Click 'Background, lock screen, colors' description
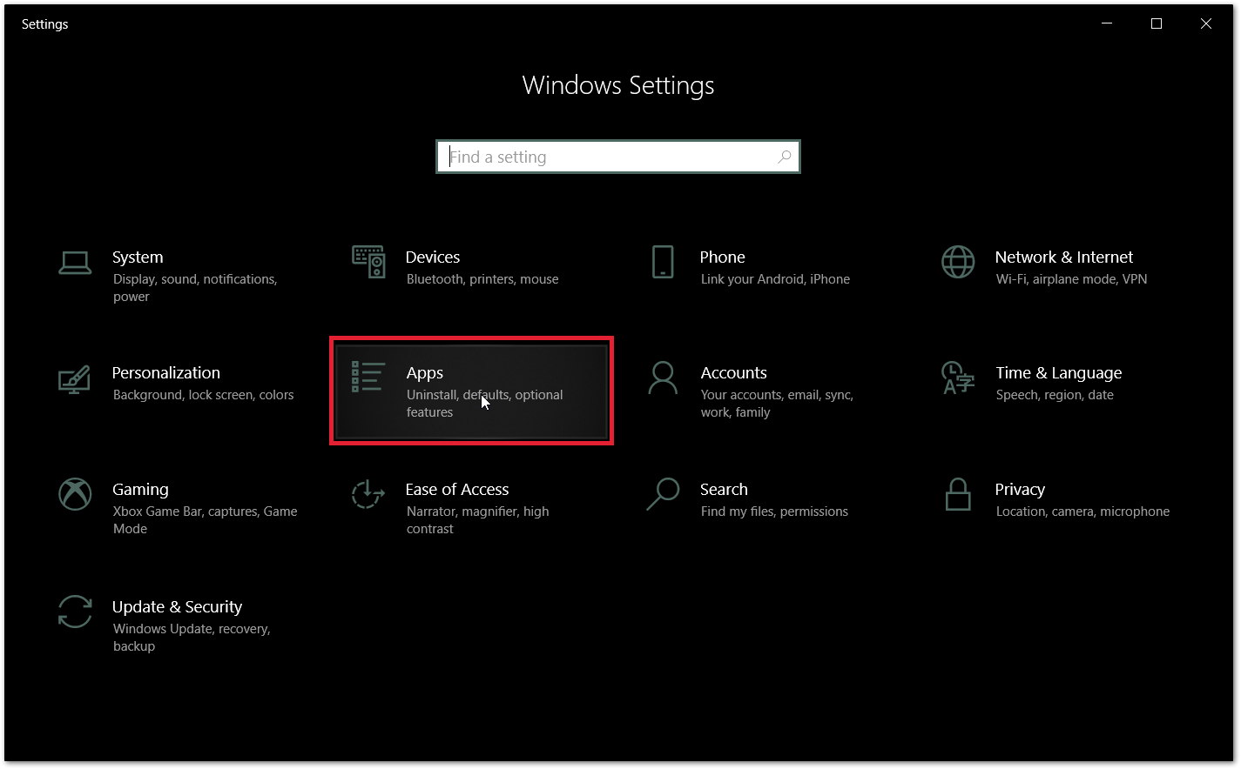This screenshot has height=769, width=1241. 204,395
